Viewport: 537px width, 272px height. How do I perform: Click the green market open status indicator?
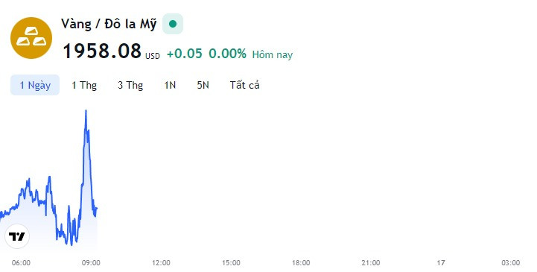tap(173, 24)
